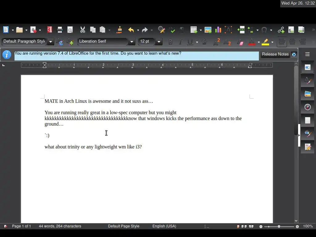Save the document with the Save icon
Image resolution: width=316 pixels, height=237 pixels.
coord(33,30)
